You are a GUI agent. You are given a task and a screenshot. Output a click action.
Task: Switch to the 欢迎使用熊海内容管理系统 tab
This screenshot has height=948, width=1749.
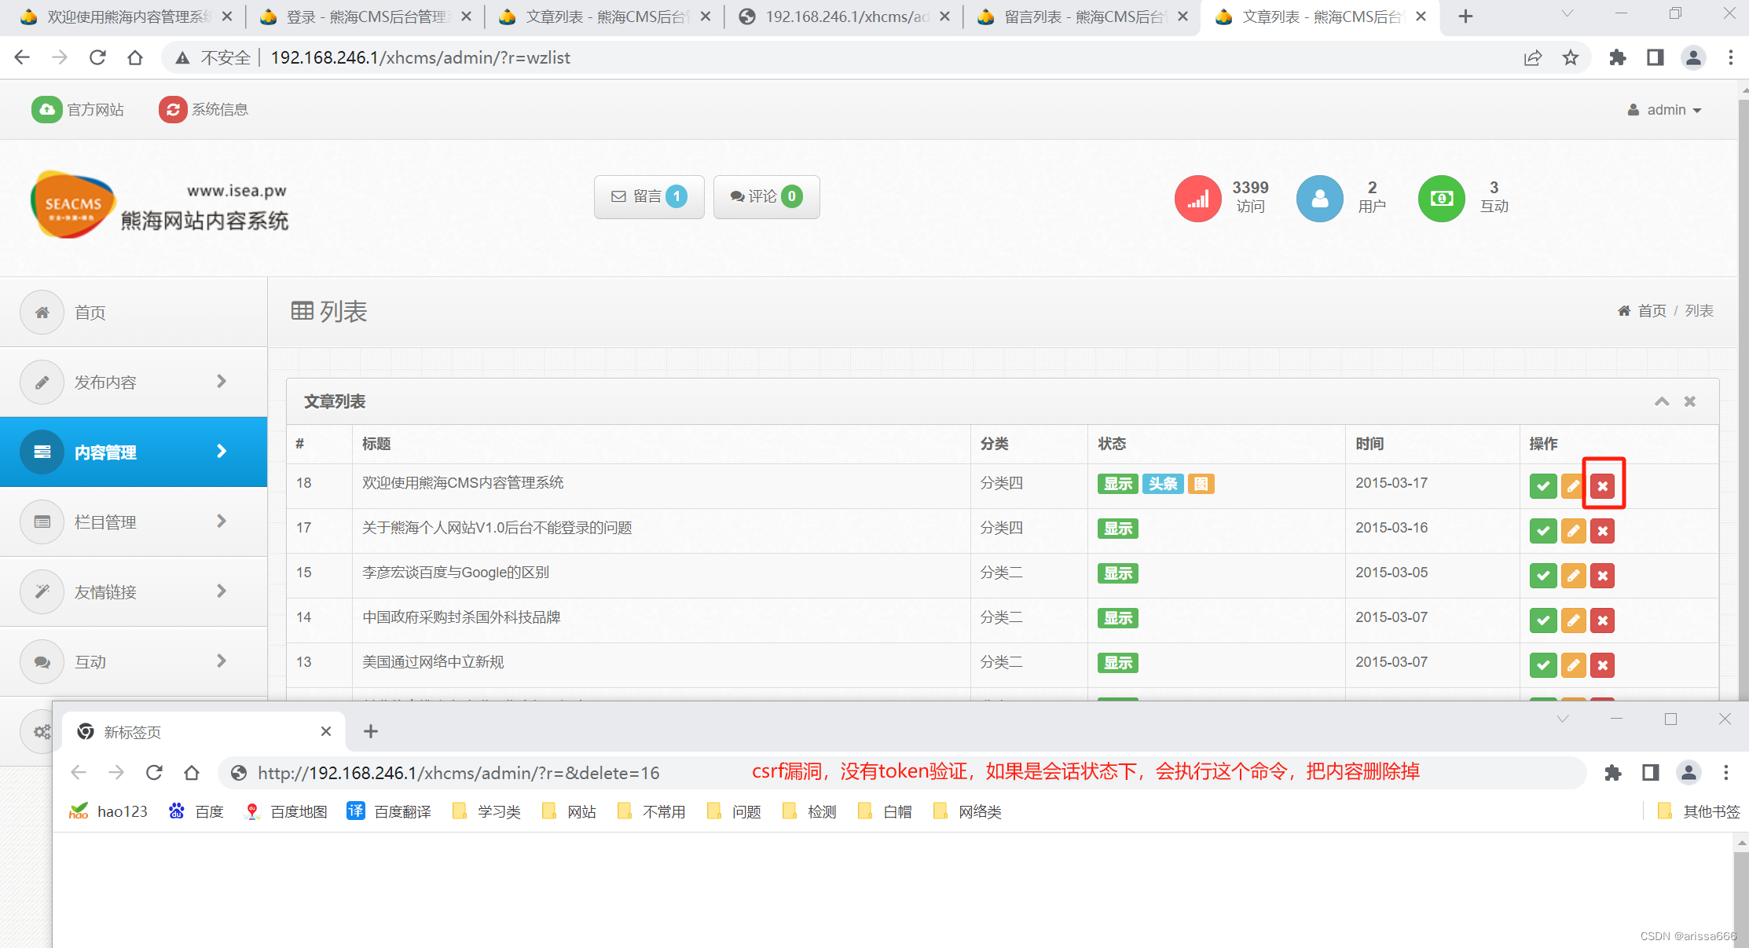coord(126,16)
